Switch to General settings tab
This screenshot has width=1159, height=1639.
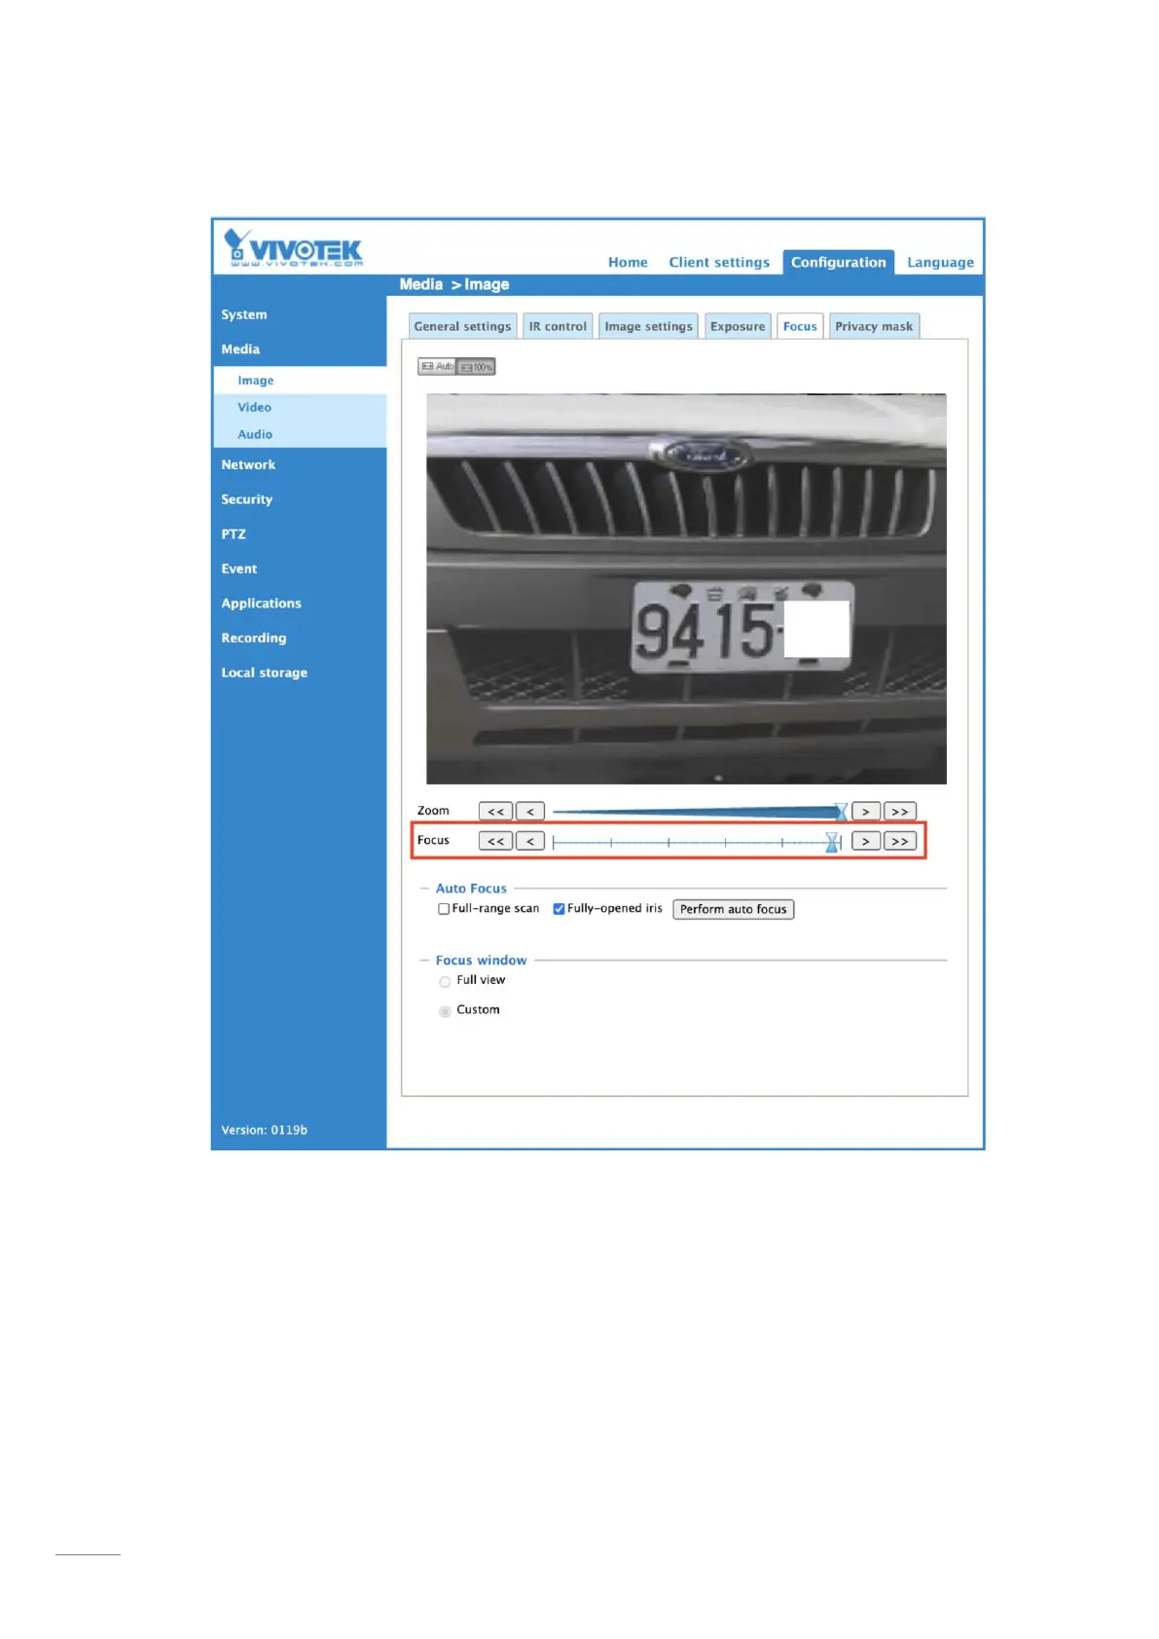(x=462, y=326)
